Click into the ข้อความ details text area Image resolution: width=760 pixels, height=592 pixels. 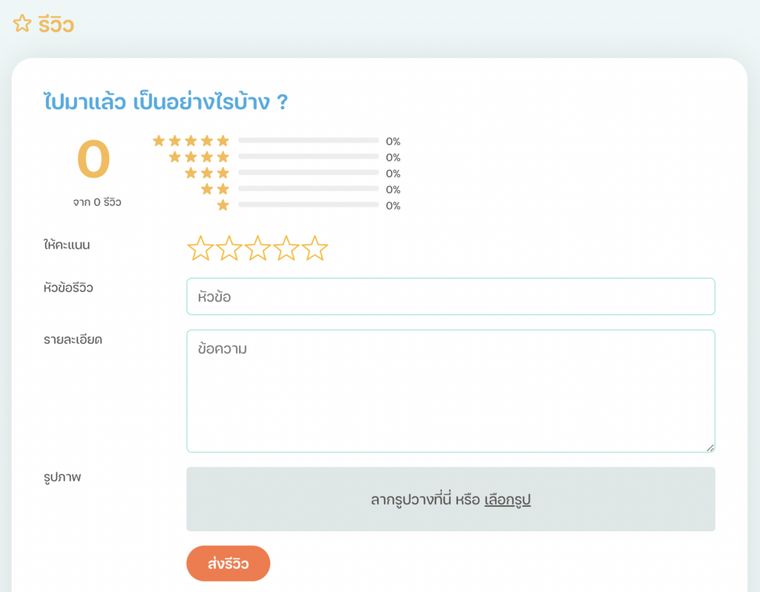[451, 391]
